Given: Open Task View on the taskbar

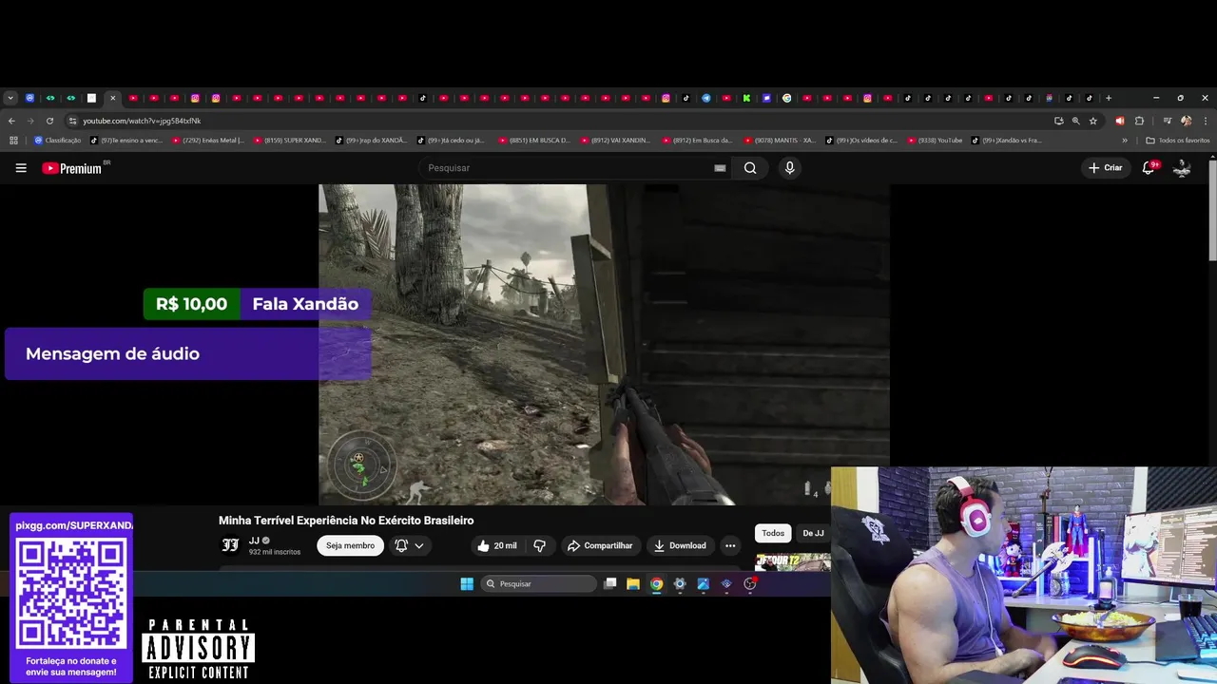Looking at the screenshot, I should tap(610, 584).
